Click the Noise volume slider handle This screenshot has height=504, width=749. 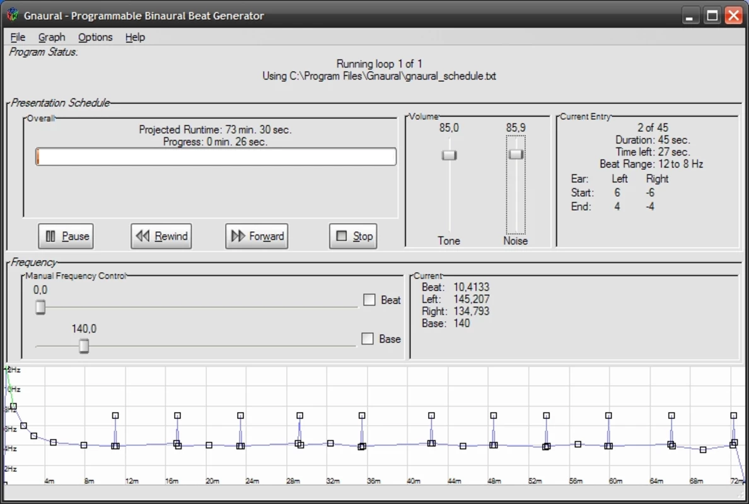(516, 154)
